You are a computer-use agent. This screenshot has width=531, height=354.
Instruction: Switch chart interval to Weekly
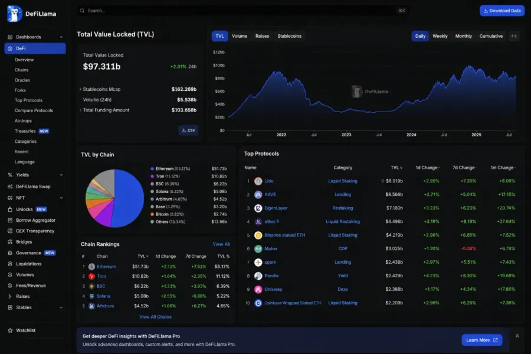point(440,36)
